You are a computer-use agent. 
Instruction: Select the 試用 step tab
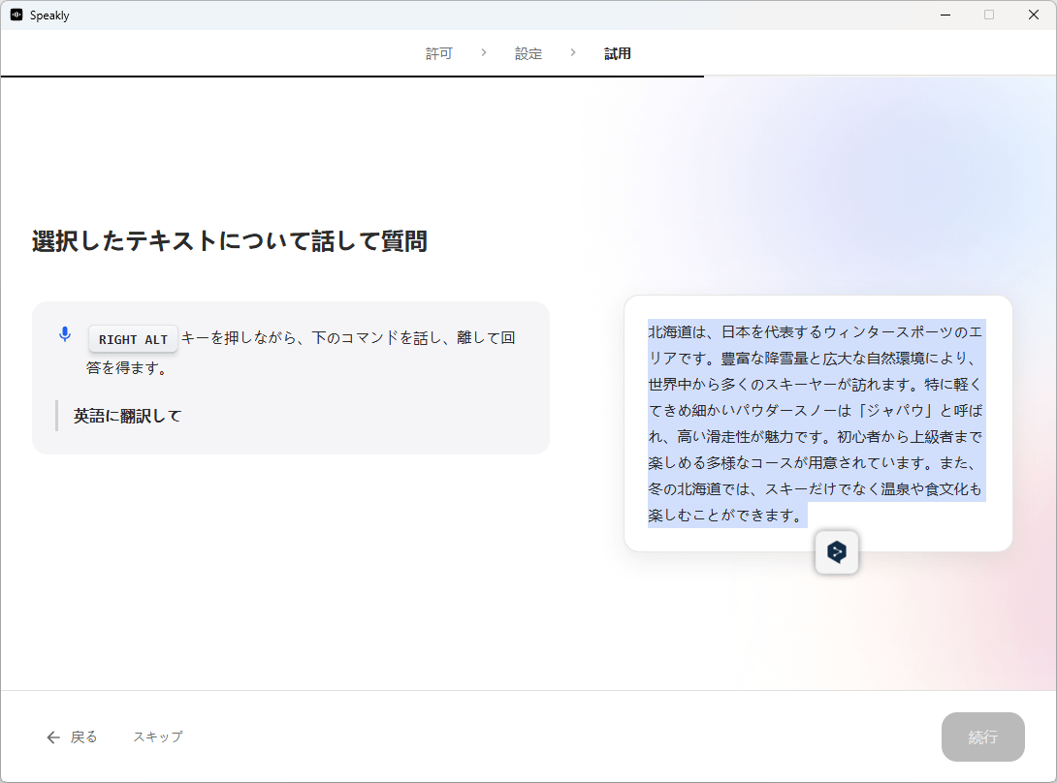tap(618, 54)
